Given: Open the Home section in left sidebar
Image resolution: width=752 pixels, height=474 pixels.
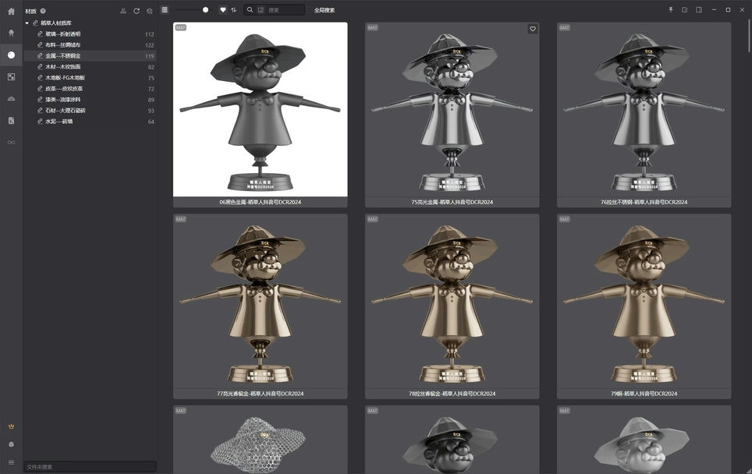Looking at the screenshot, I should pyautogui.click(x=11, y=11).
